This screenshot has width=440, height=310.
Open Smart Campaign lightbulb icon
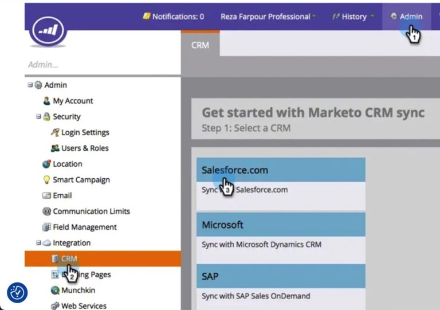click(x=47, y=179)
